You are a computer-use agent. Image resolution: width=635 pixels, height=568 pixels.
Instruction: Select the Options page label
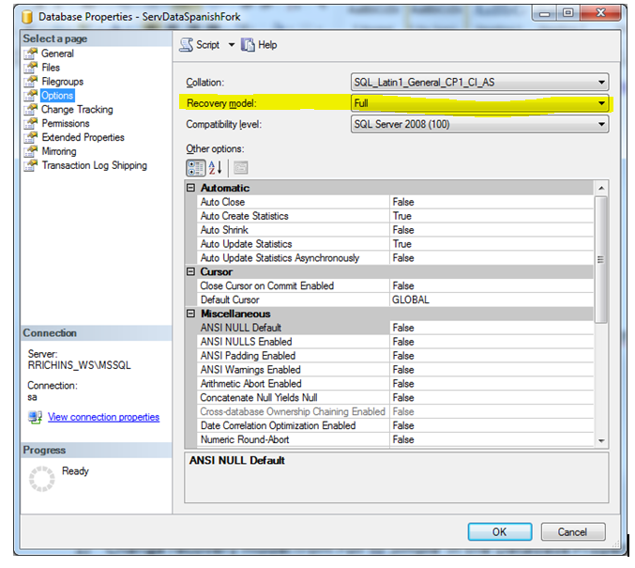(x=57, y=95)
